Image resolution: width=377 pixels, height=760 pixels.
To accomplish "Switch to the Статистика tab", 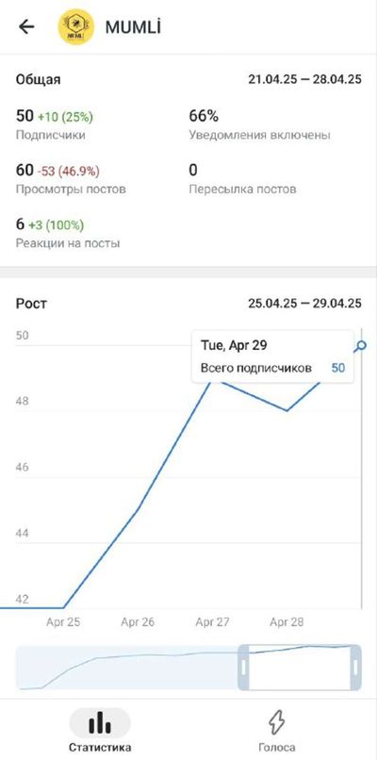I will pos(100,730).
